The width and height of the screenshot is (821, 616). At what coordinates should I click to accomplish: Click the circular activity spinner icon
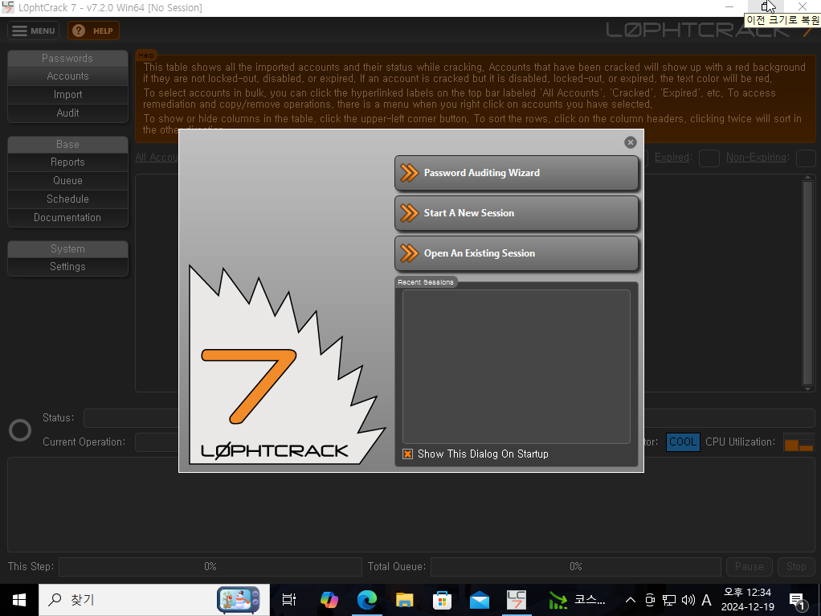[x=20, y=430]
